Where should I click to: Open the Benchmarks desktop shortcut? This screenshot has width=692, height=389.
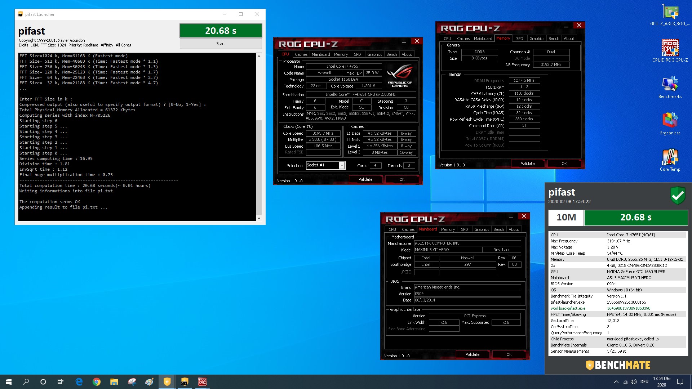(670, 87)
